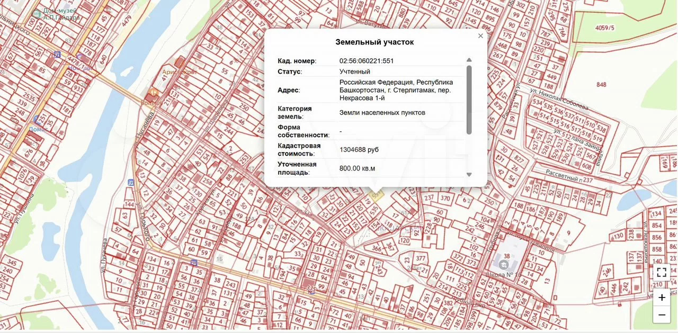Click the Адрес value text in popup
This screenshot has height=333, width=678.
[x=396, y=91]
